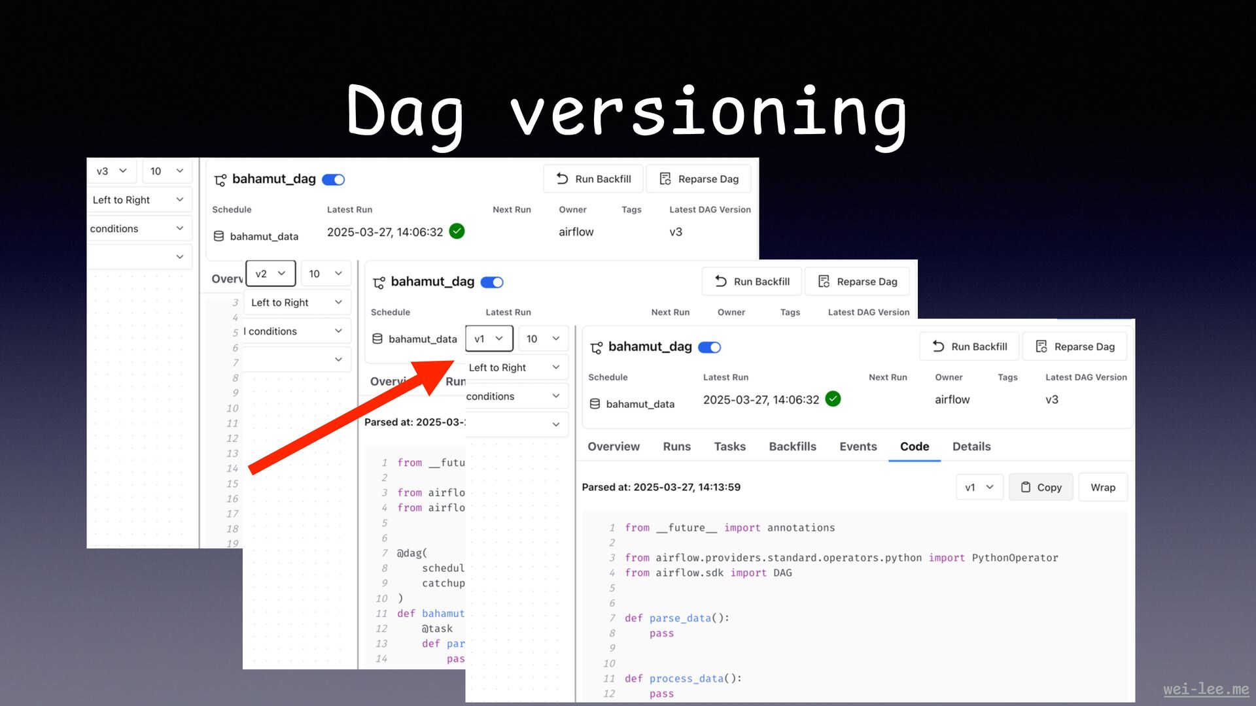Switch to the Backfills tab
The image size is (1256, 706).
tap(792, 446)
